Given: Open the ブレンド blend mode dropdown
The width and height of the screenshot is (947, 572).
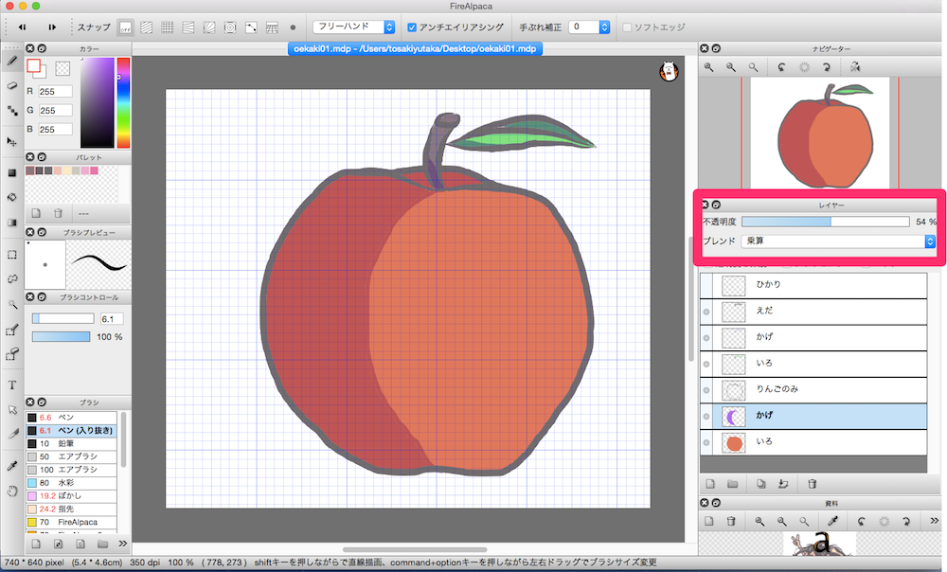Looking at the screenshot, I should [x=838, y=241].
